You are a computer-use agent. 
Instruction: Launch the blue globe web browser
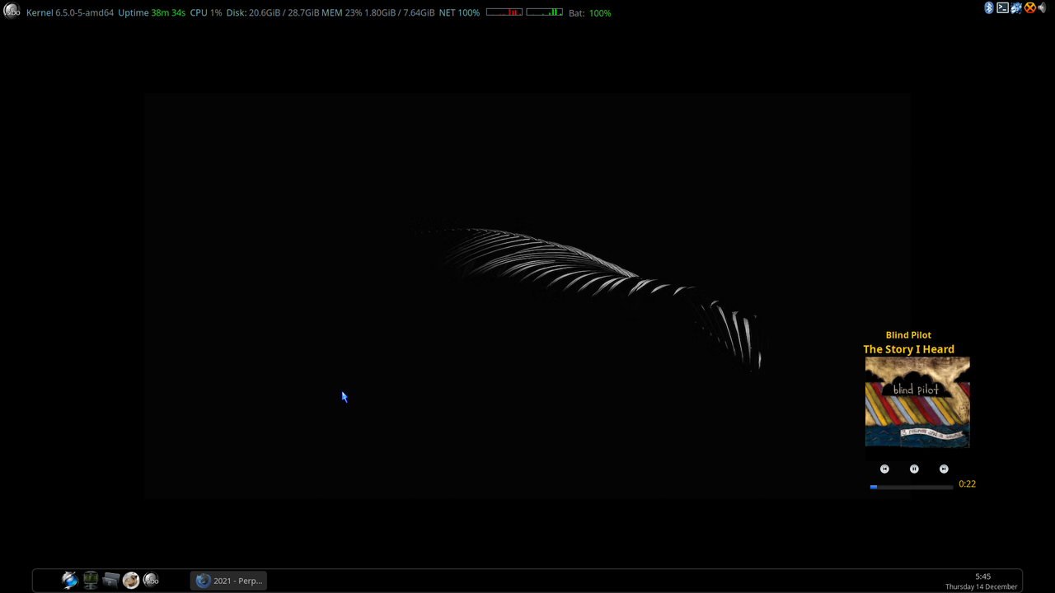[x=70, y=580]
